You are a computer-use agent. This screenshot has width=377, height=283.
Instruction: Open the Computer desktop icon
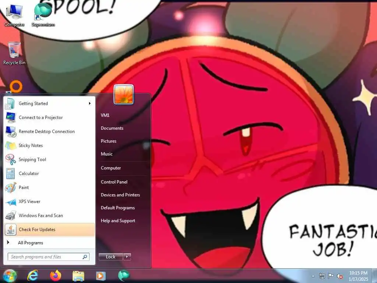pyautogui.click(x=14, y=15)
